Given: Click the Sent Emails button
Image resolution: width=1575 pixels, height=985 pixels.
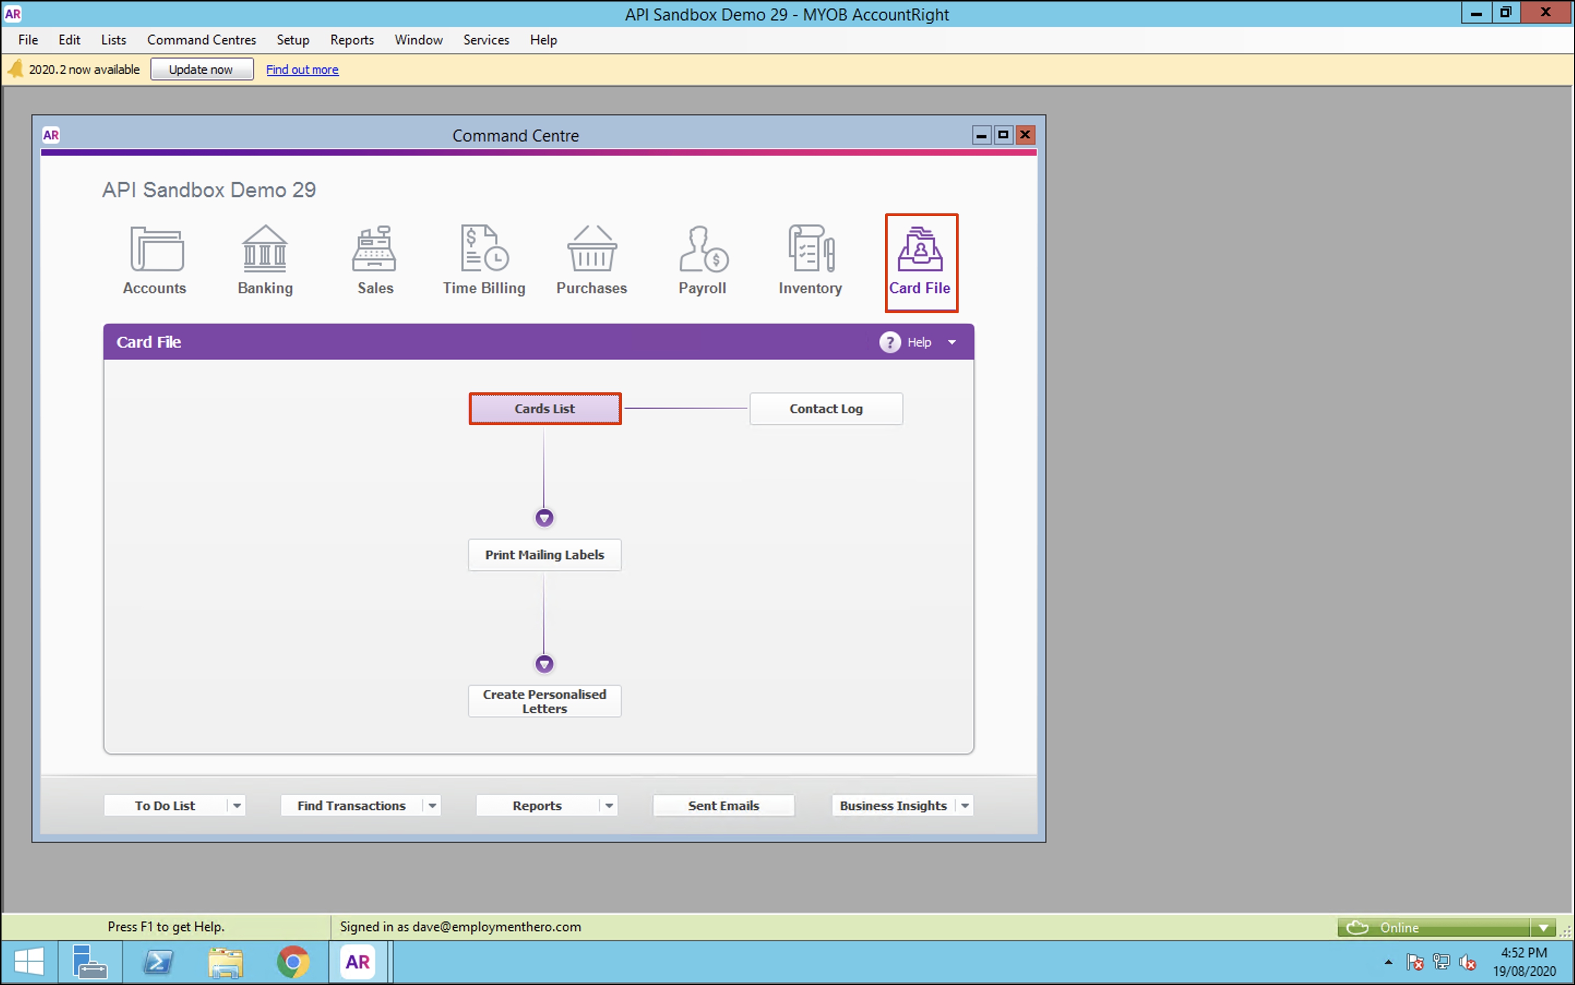Looking at the screenshot, I should (x=723, y=806).
